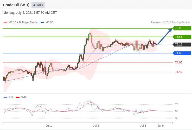Click the RSI 30 level label
The height and width of the screenshot is (130, 192).
(177, 118)
